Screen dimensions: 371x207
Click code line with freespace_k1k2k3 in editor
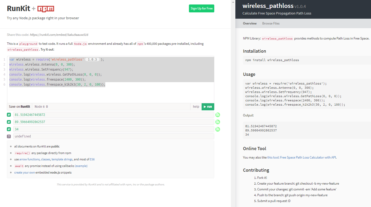pos(57,85)
